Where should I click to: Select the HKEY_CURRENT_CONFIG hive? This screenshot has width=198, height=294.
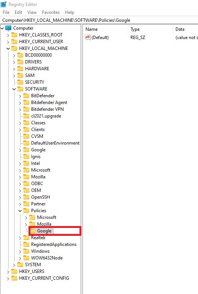(x=44, y=278)
